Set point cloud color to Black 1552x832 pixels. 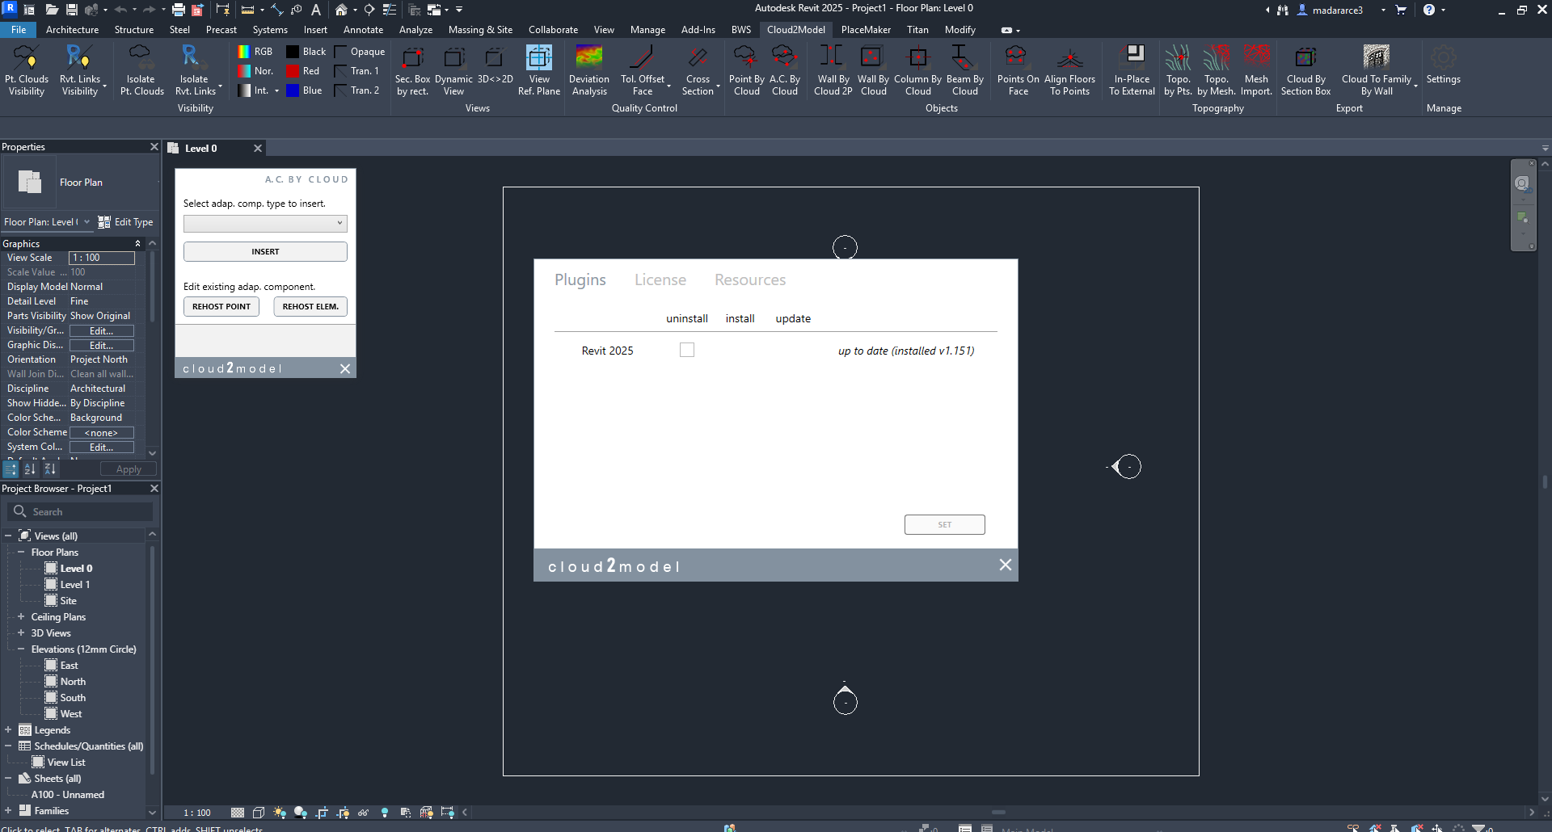tap(306, 52)
